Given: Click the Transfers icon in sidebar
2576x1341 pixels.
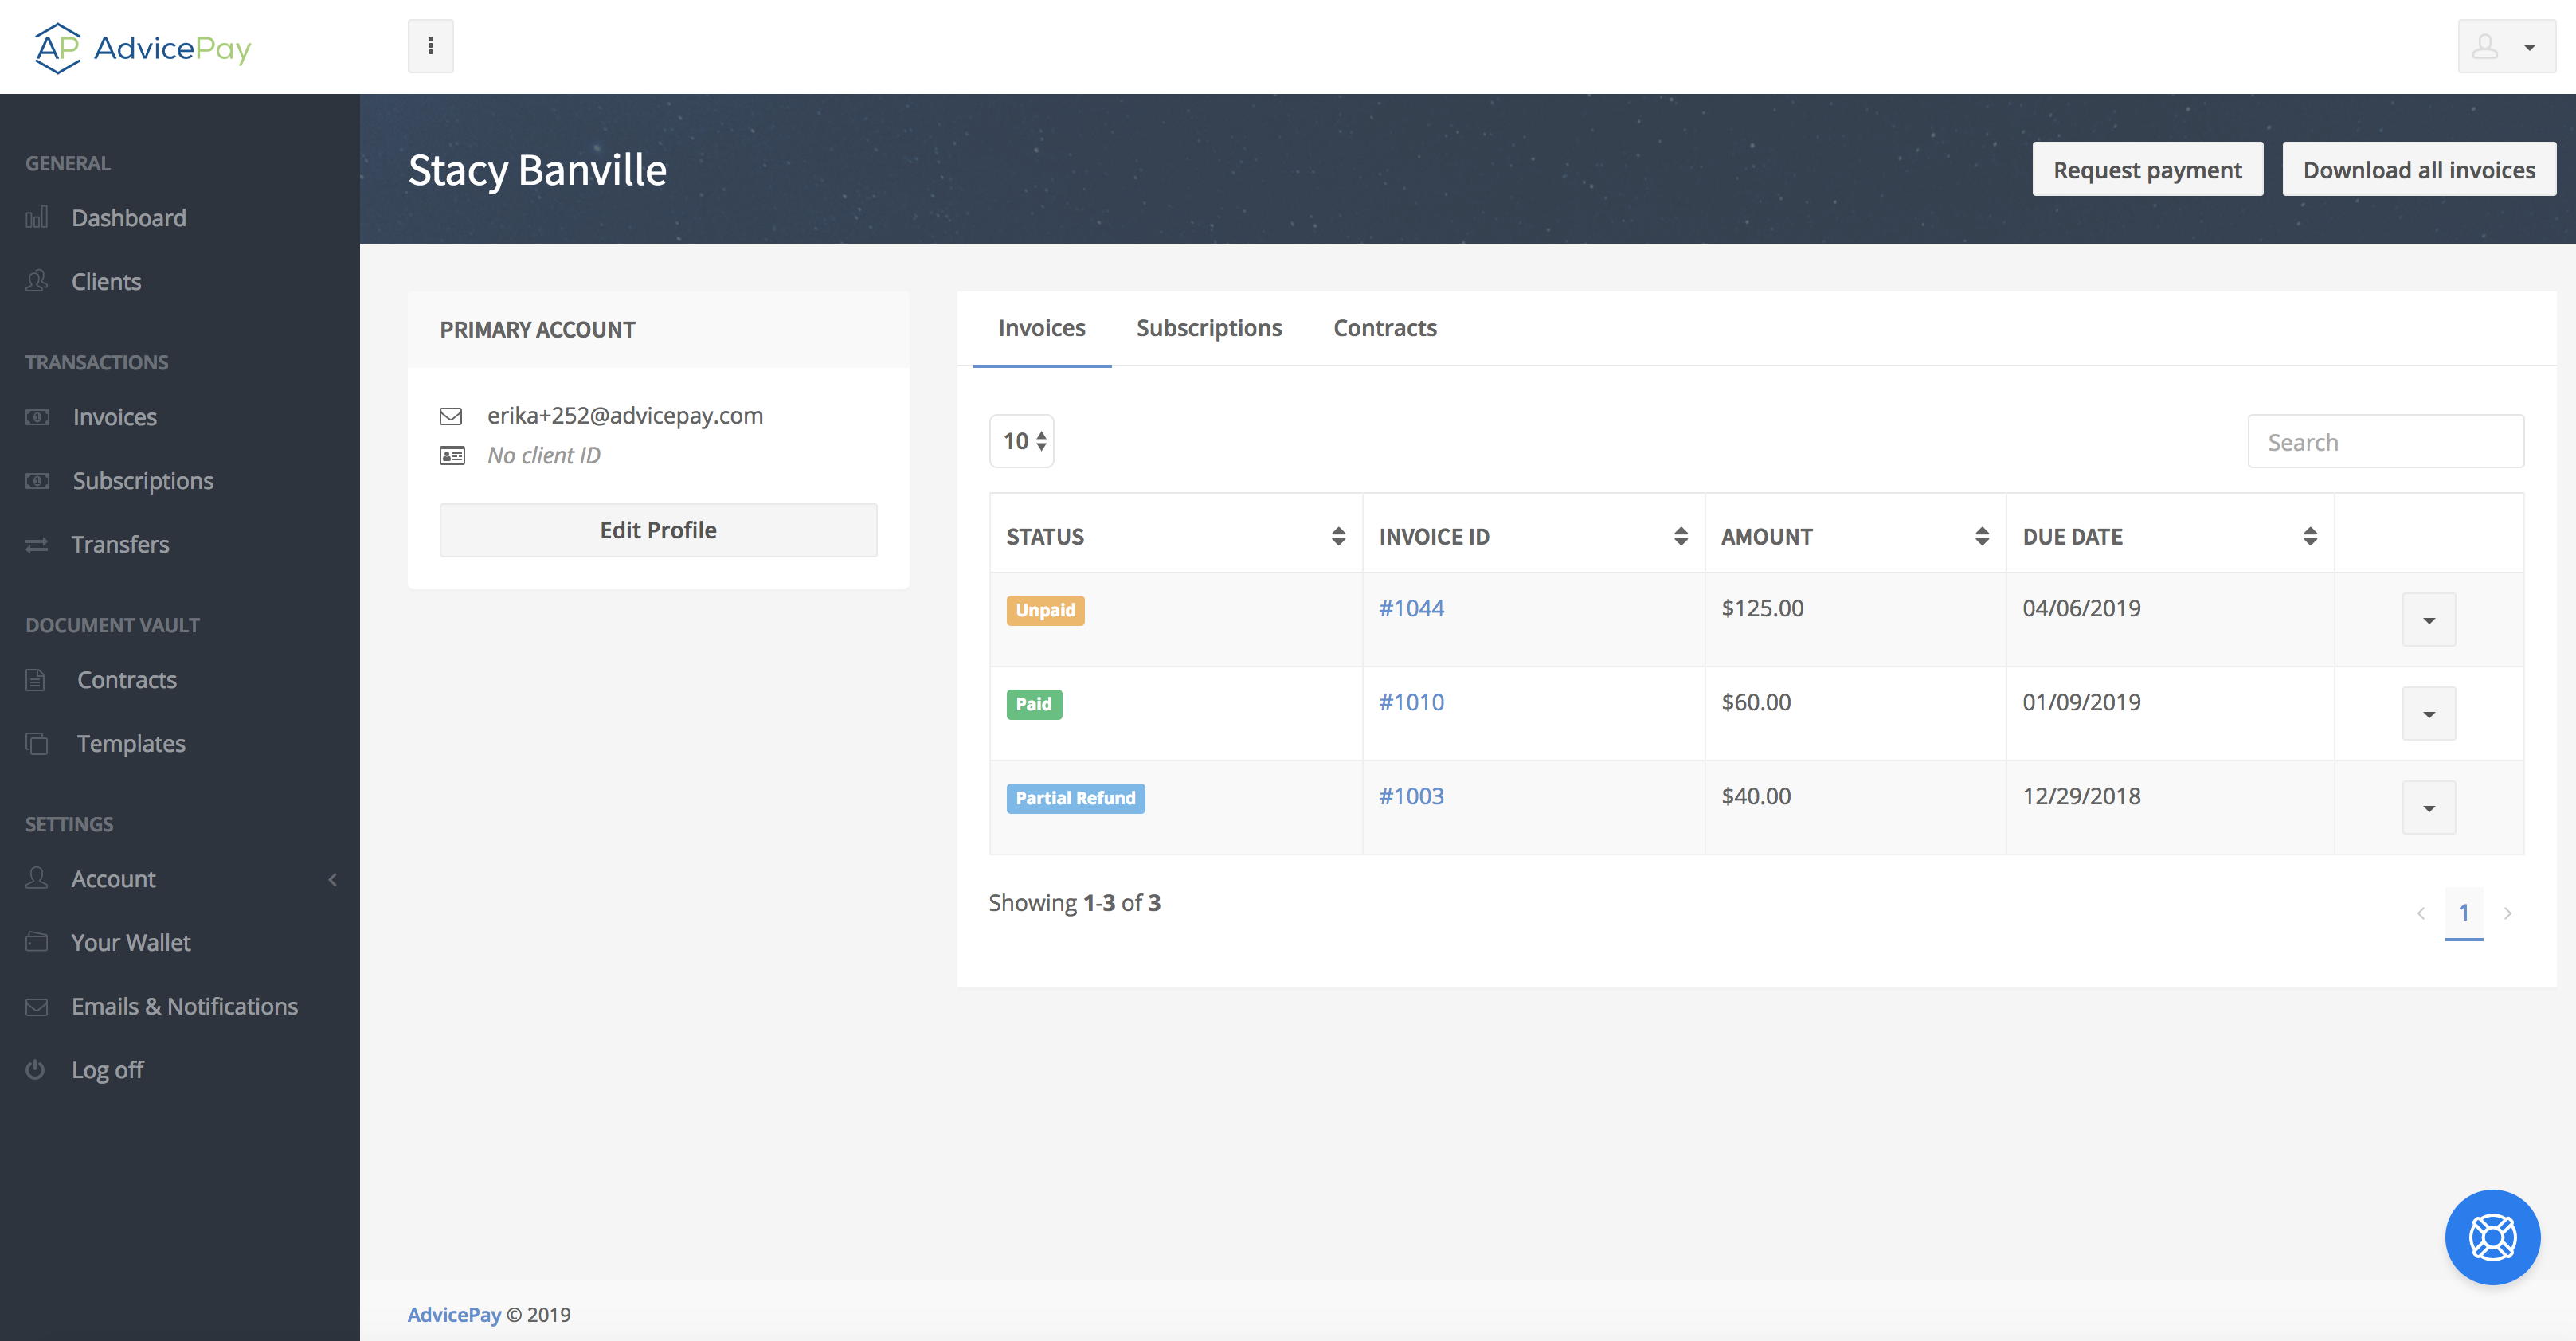Looking at the screenshot, I should coord(36,544).
